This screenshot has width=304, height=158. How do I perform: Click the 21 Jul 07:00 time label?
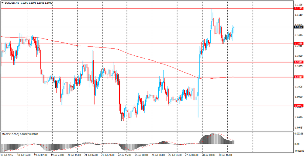click(91, 155)
